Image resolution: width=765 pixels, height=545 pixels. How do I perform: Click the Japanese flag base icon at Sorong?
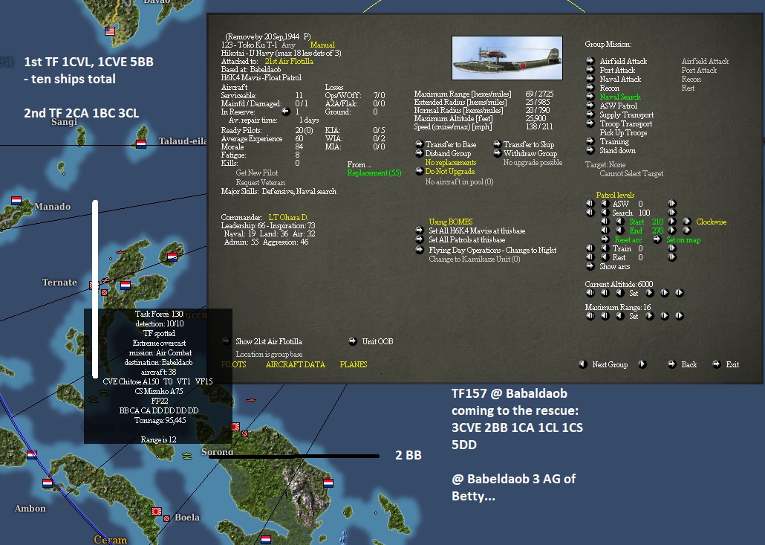pyautogui.click(x=235, y=426)
